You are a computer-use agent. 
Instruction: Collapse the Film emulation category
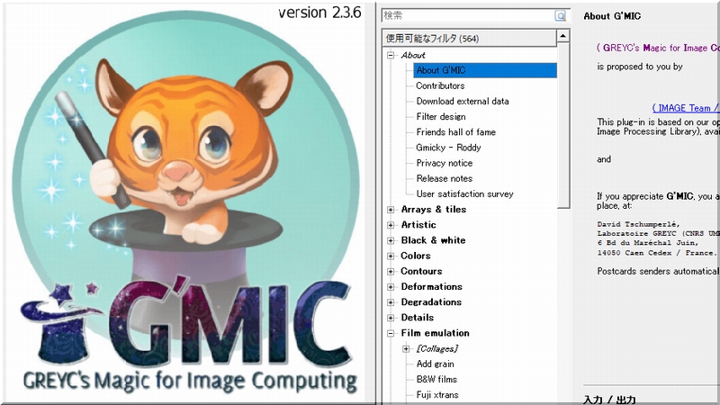click(391, 333)
